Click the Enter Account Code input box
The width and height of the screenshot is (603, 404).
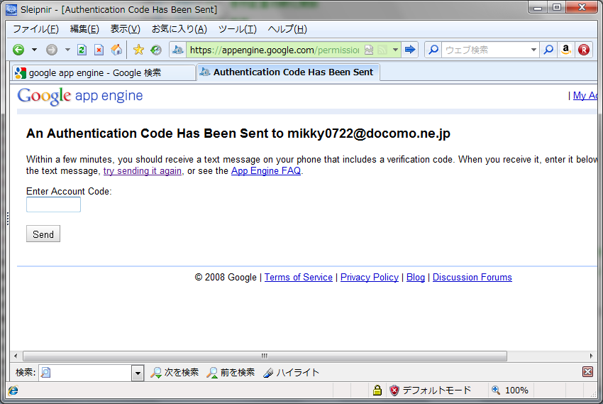click(x=53, y=204)
